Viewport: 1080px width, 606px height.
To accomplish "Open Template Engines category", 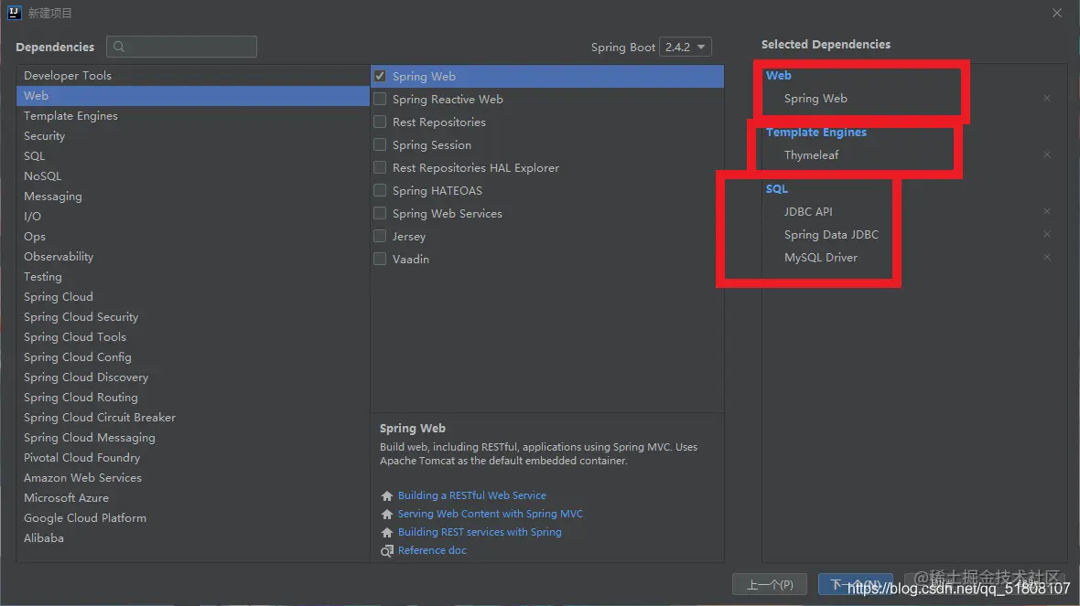I will tap(193, 115).
